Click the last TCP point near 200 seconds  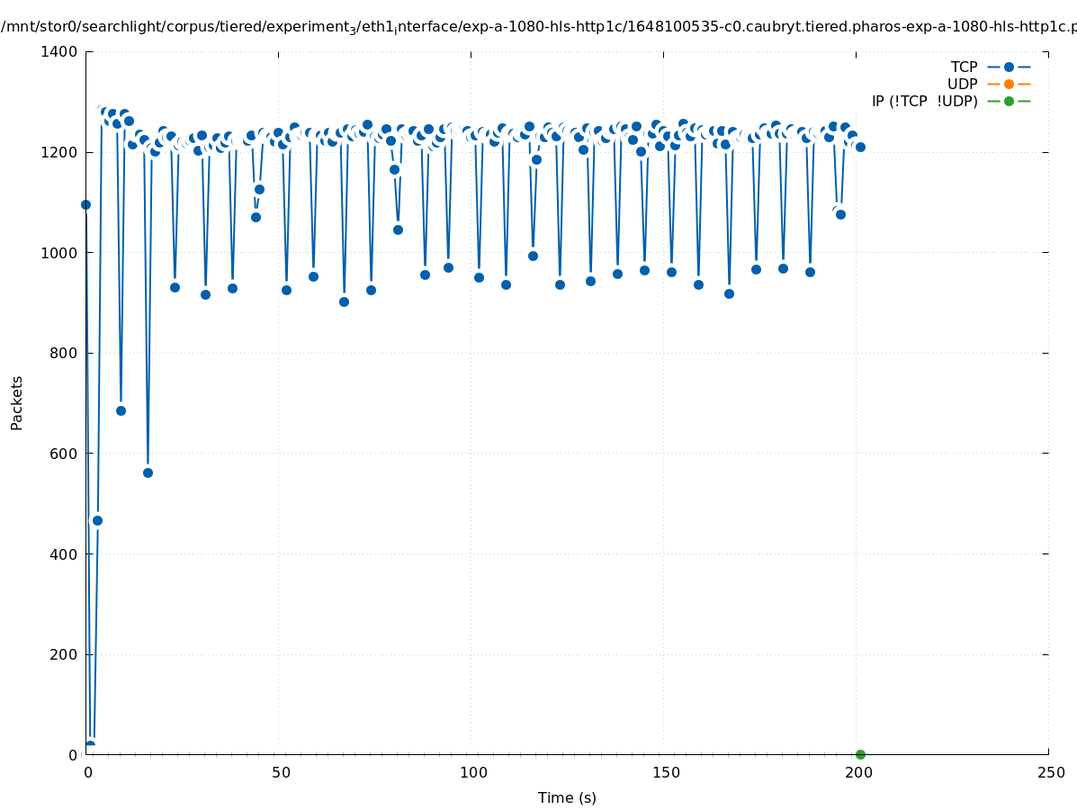click(x=860, y=147)
